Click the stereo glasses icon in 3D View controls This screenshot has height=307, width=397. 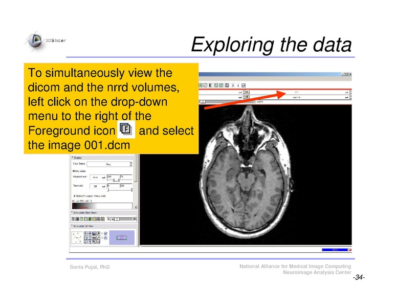[94, 237]
